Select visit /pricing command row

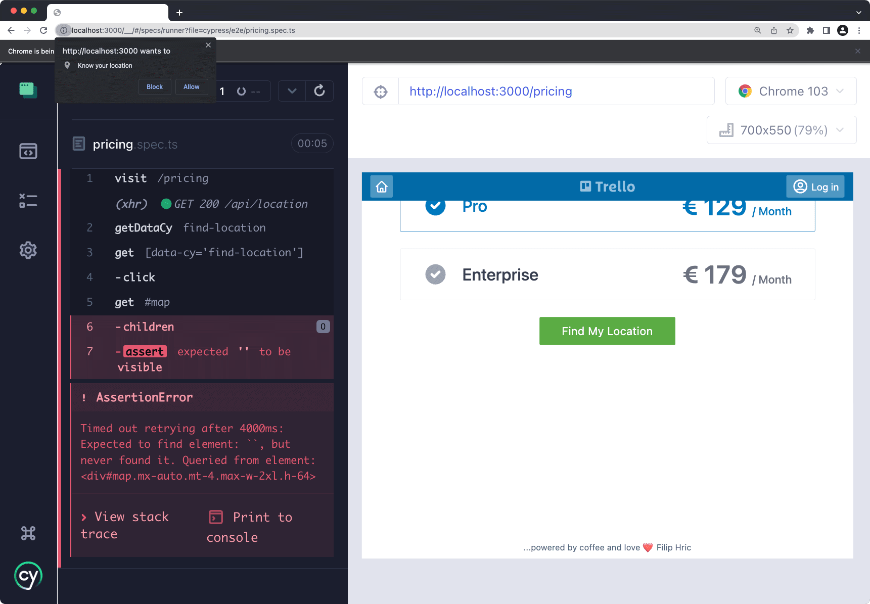tap(202, 178)
